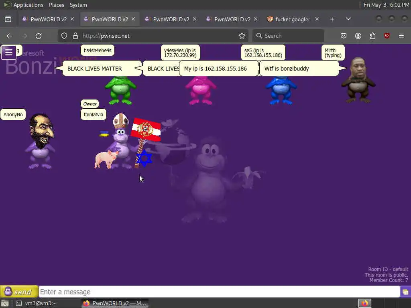Click the se5 name tag
411x308 pixels.
point(263,53)
